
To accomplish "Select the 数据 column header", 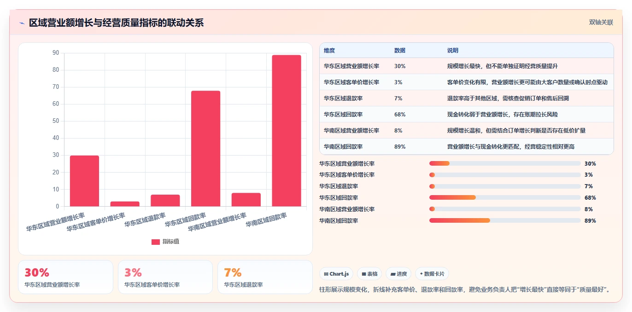I will click(x=400, y=51).
